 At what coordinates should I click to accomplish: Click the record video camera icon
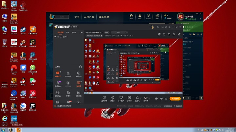157,99
